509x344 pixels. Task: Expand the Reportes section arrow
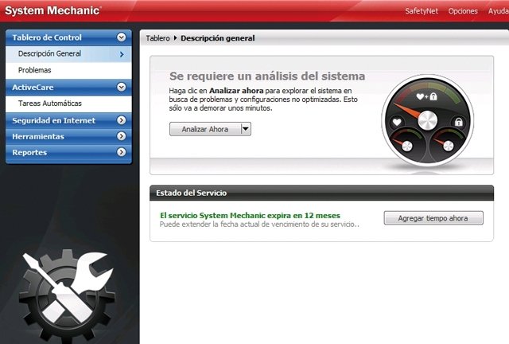(122, 152)
